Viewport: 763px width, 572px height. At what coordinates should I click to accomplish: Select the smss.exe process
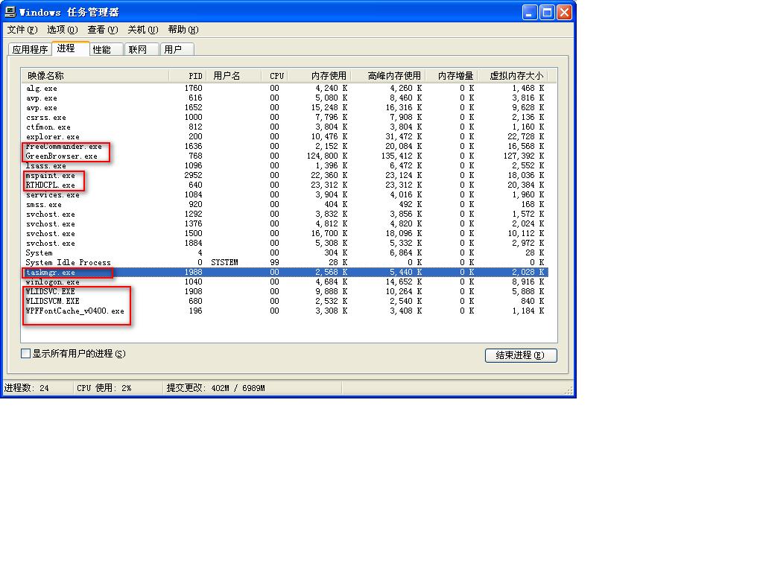pos(285,205)
